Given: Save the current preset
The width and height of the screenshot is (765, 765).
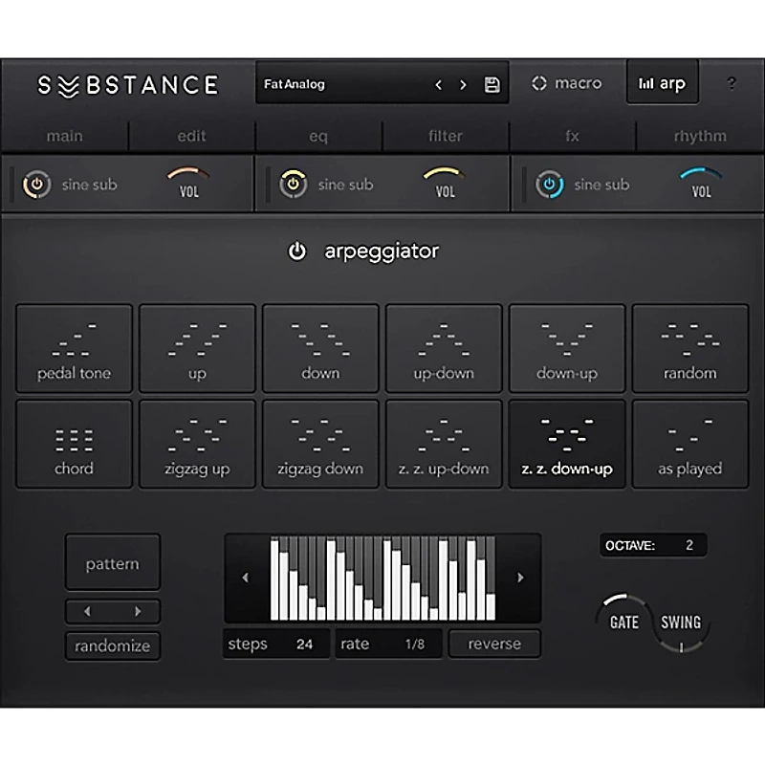Looking at the screenshot, I should pyautogui.click(x=491, y=85).
